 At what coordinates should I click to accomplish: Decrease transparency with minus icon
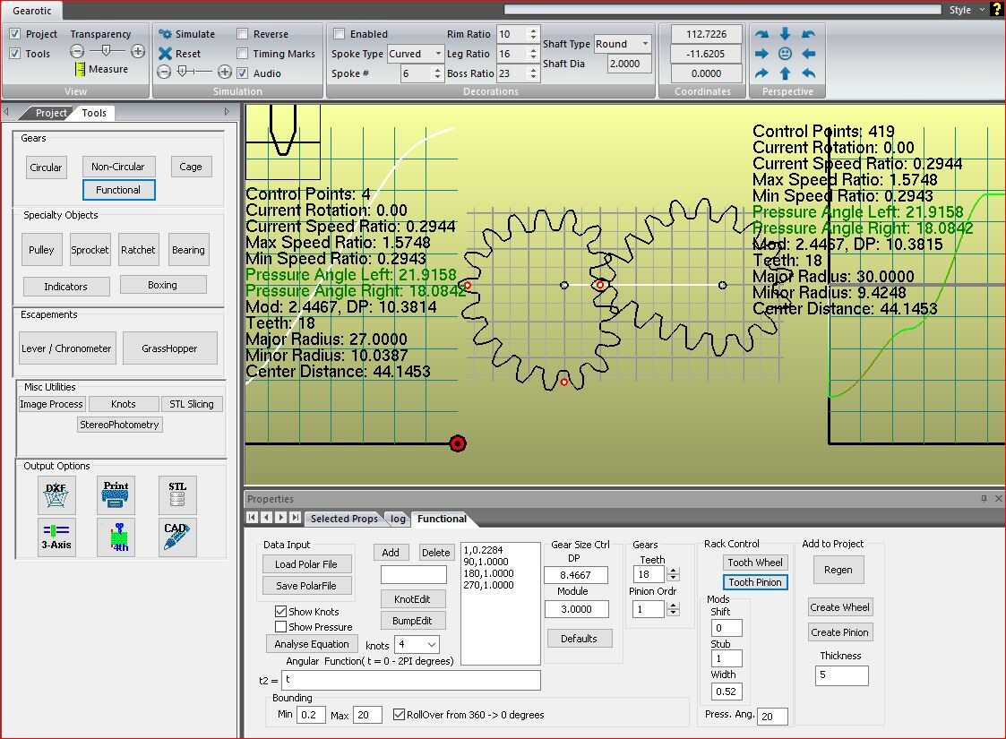[77, 51]
